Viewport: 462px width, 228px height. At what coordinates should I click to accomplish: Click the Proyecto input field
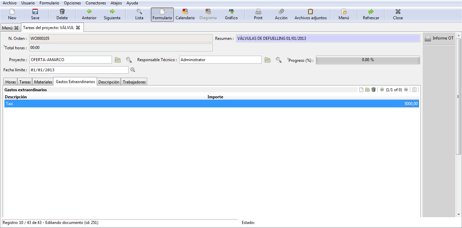pos(70,60)
